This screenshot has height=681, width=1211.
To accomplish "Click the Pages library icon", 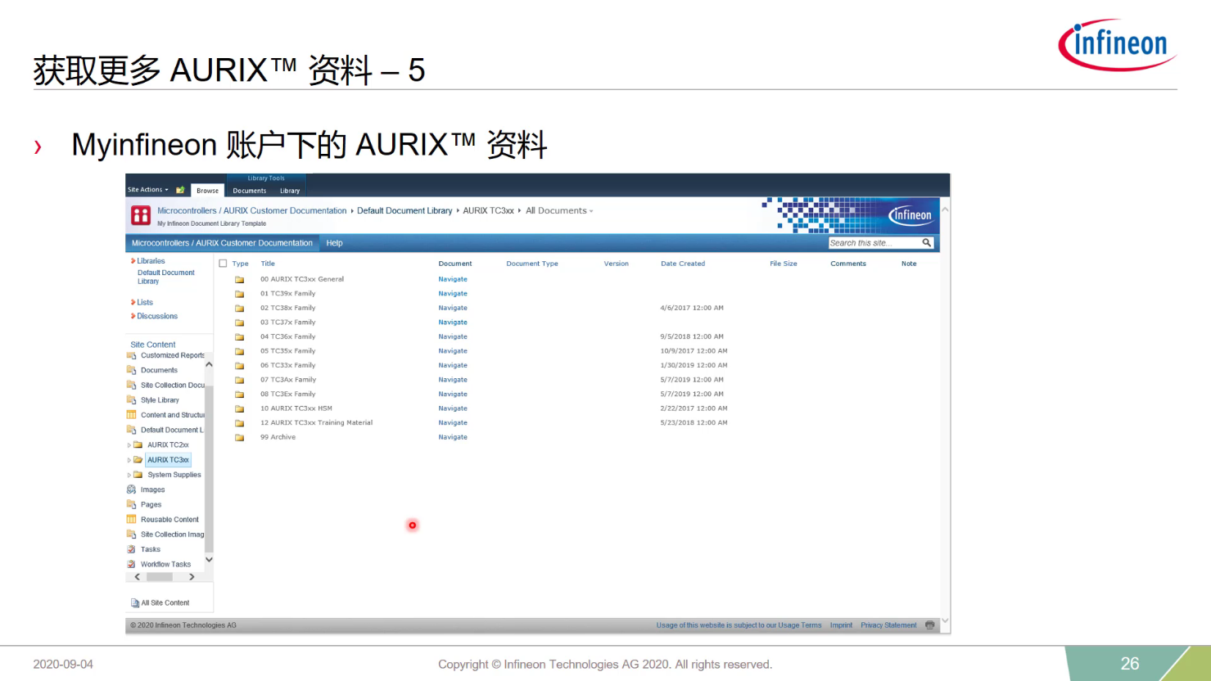I will [x=131, y=504].
